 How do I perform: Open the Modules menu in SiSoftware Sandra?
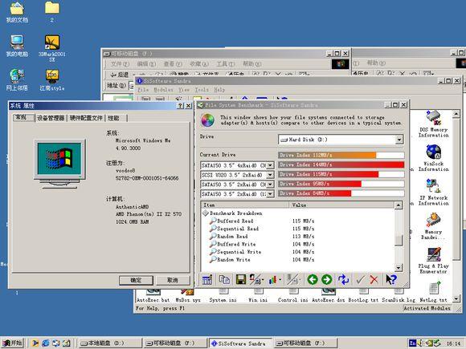click(x=163, y=90)
